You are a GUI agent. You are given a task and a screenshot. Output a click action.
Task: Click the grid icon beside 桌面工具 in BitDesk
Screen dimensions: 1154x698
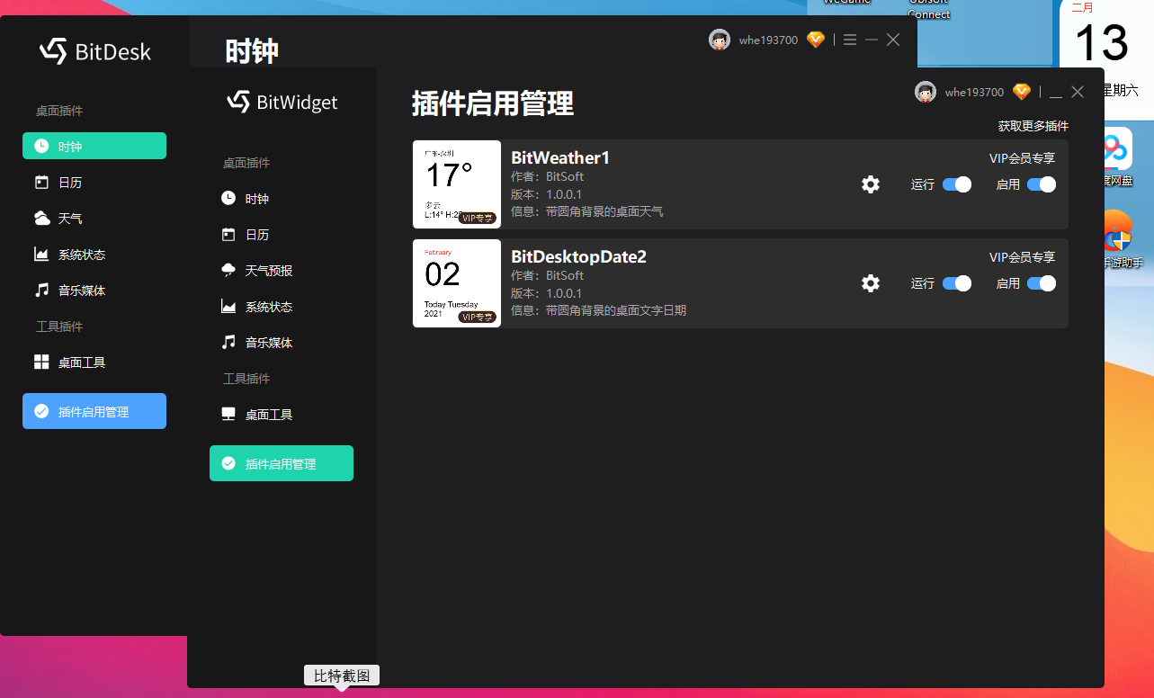point(41,362)
